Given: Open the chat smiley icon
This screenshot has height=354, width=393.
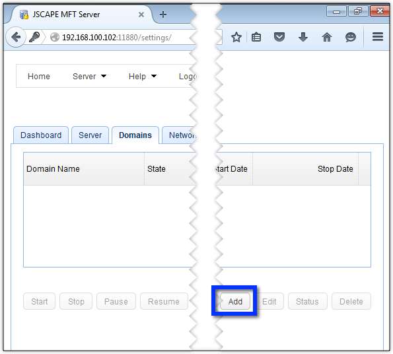Looking at the screenshot, I should (350, 38).
